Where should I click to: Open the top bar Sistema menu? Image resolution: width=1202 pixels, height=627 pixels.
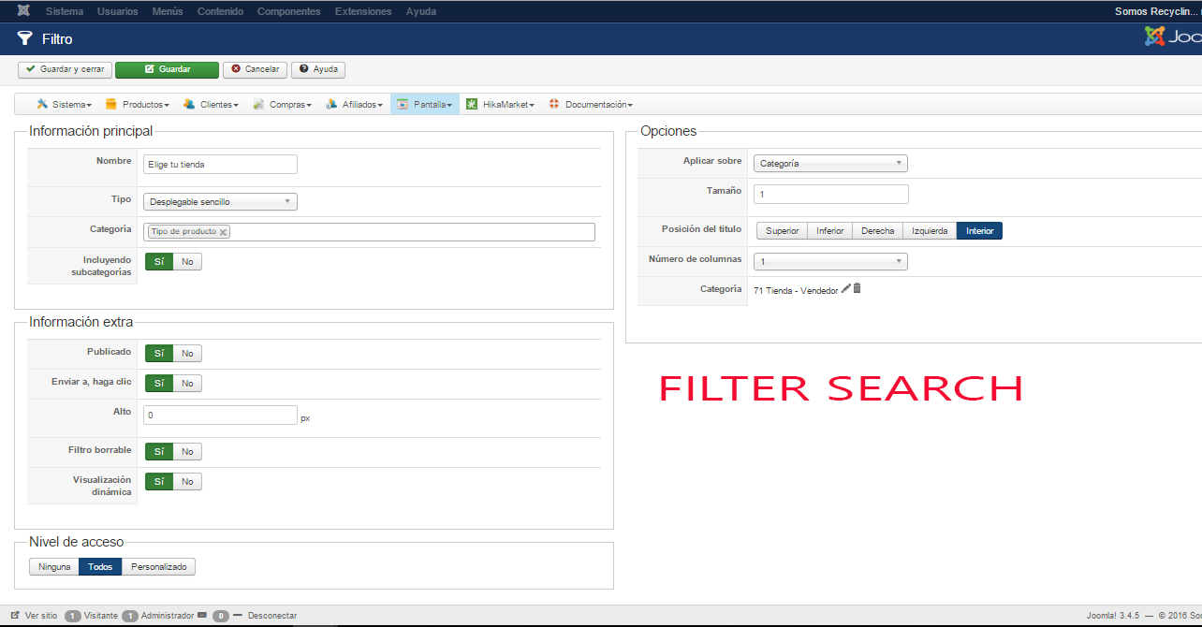point(64,11)
